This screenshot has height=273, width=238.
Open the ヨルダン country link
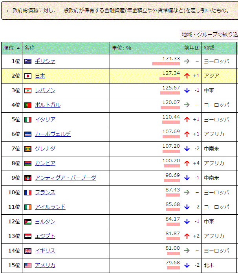[45, 222]
